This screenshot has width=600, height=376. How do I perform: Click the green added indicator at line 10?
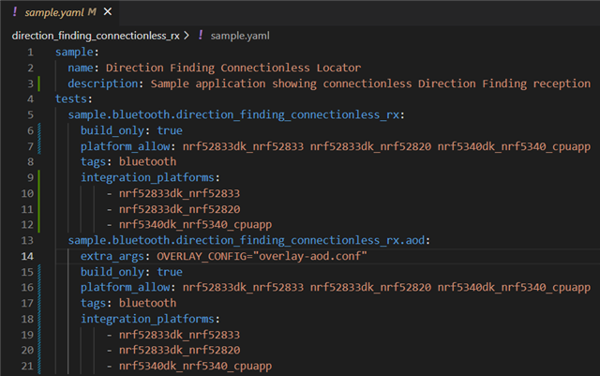tap(38, 193)
